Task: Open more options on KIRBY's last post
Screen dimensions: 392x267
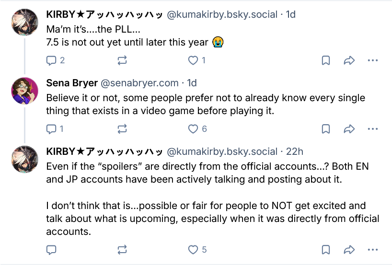Action: coord(372,250)
